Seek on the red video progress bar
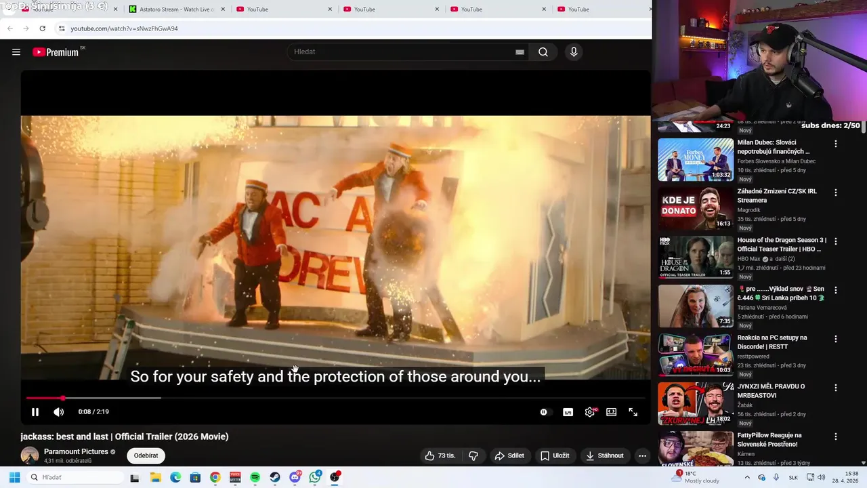The width and height of the screenshot is (867, 488). [x=335, y=398]
